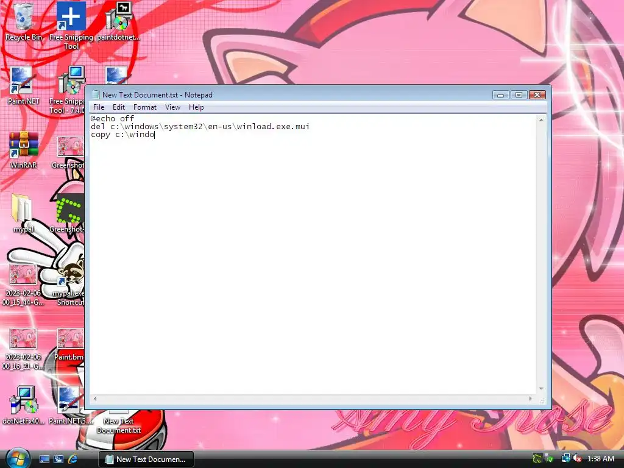Launch Free Snipping Tool shortcut with plus icon
Viewport: 624px width, 468px height.
[71, 26]
